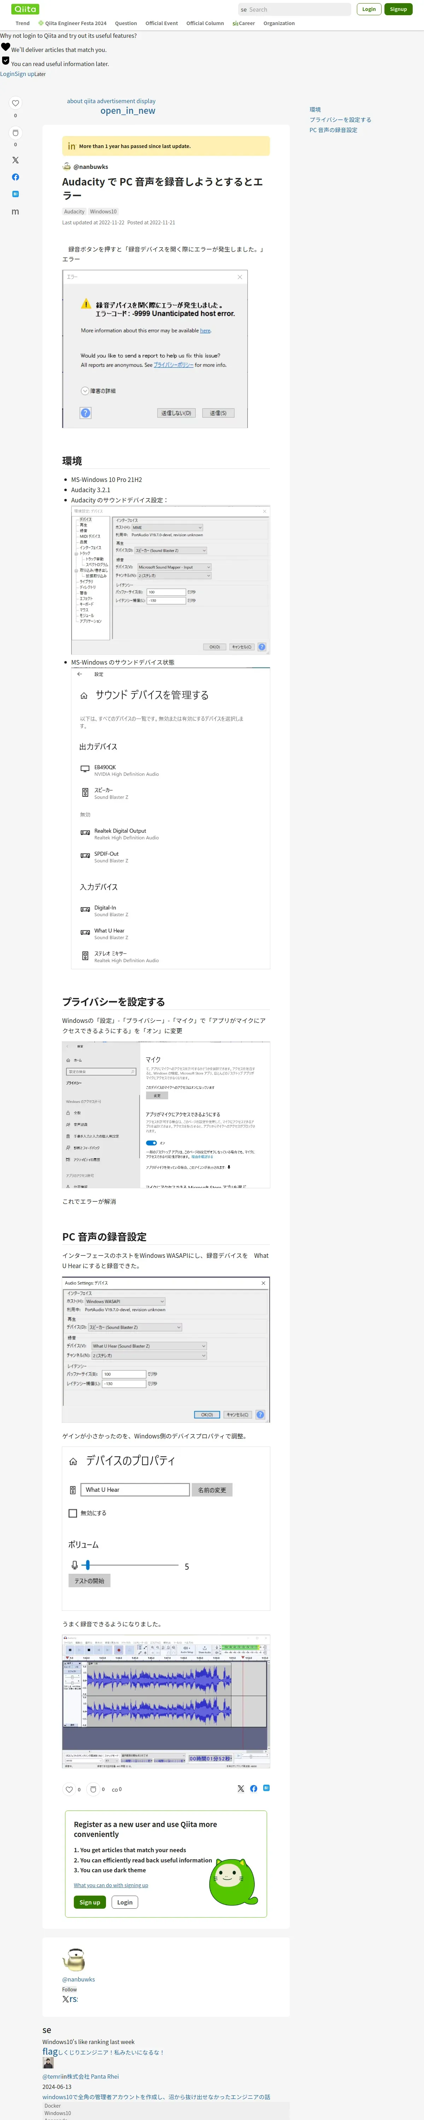Image resolution: width=424 pixels, height=2120 pixels.
Task: Open the @temrii profile link
Action: [53, 2077]
